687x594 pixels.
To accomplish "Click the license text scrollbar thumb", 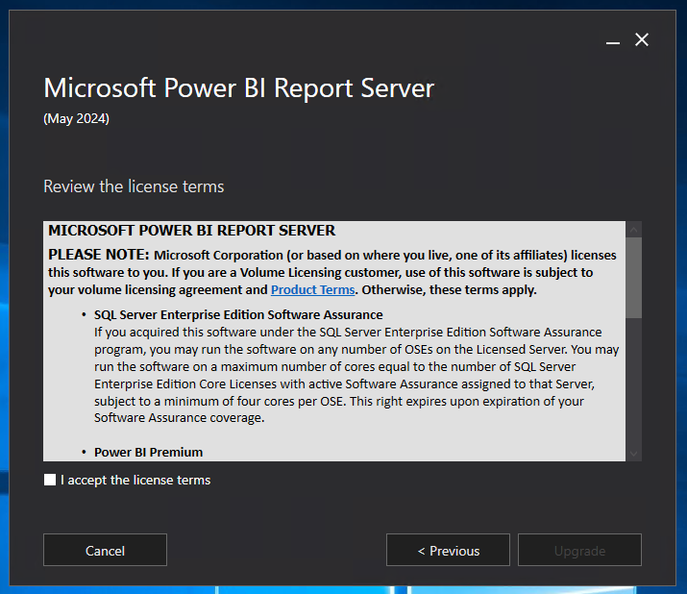I will coord(633,278).
